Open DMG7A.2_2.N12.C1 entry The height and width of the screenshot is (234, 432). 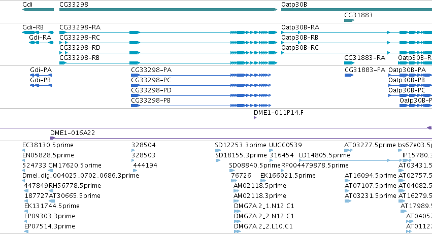[x=264, y=217]
